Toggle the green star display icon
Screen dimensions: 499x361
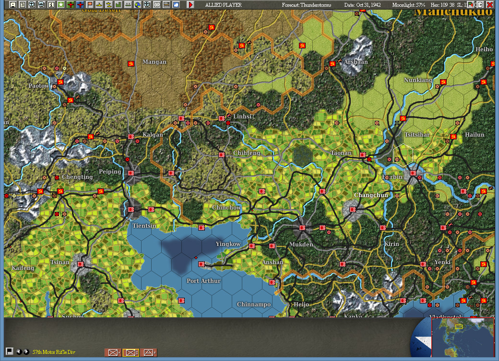(59, 5)
